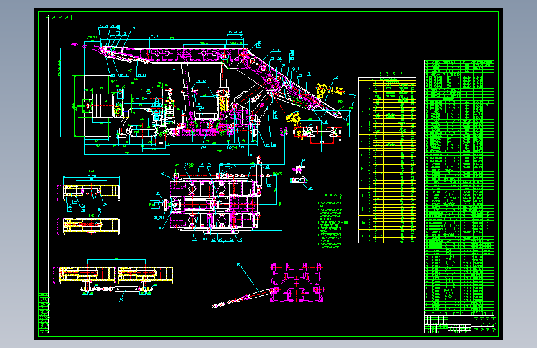
Task: Click the vertical revision strip on the left margin
Action: pyautogui.click(x=44, y=313)
